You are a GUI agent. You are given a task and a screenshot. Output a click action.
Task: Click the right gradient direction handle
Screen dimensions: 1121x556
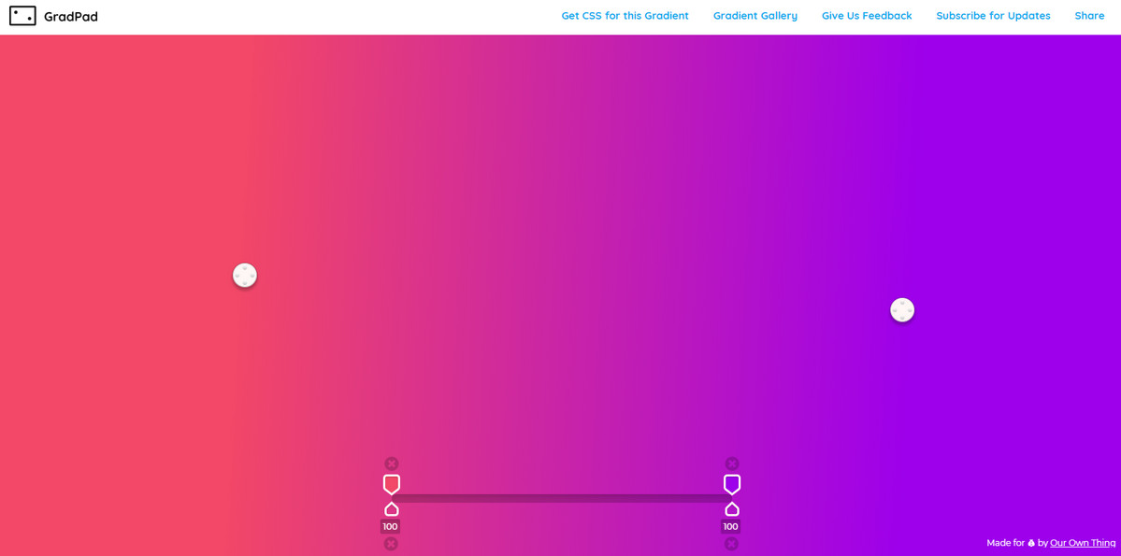902,310
